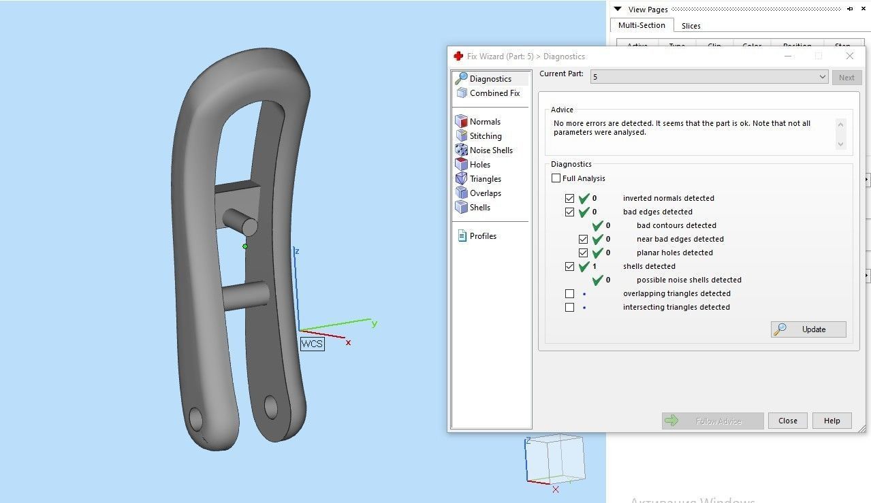The height and width of the screenshot is (503, 871).
Task: Click the WCS coordinate label
Action: click(x=312, y=344)
